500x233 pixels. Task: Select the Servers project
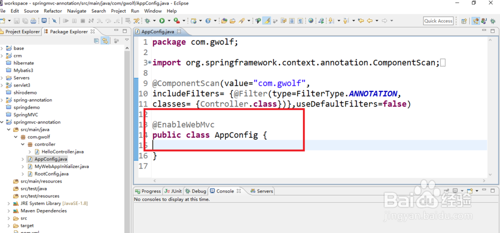[21, 78]
